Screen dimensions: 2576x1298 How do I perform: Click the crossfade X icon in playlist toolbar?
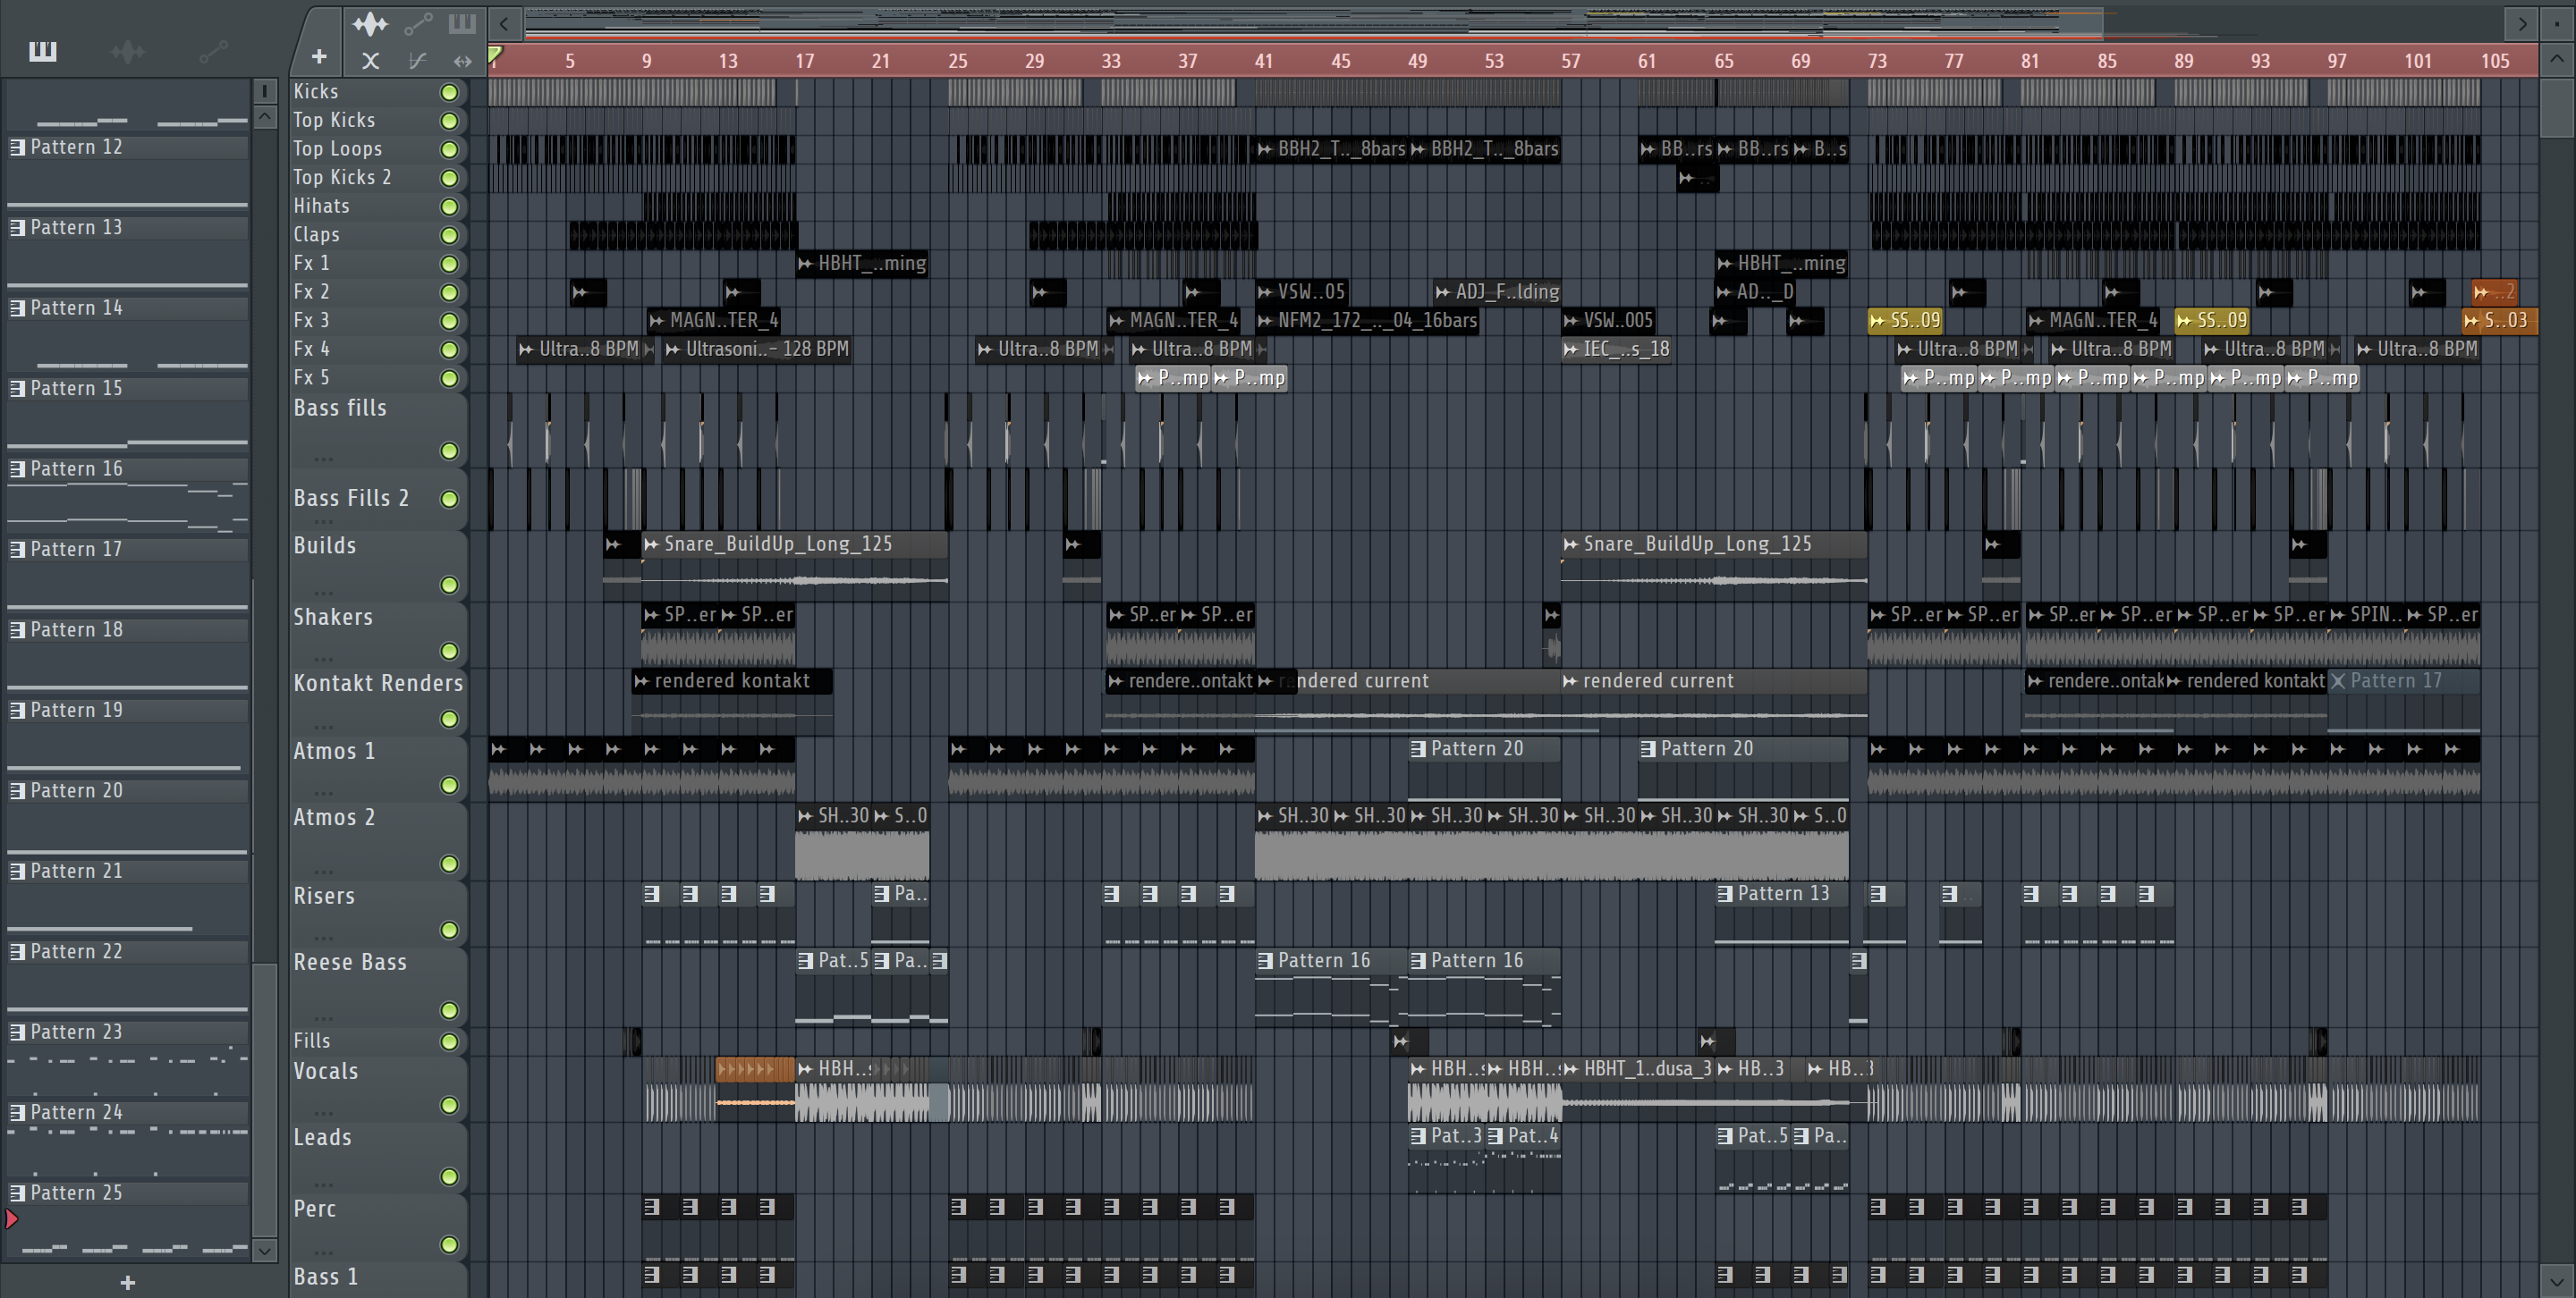370,61
